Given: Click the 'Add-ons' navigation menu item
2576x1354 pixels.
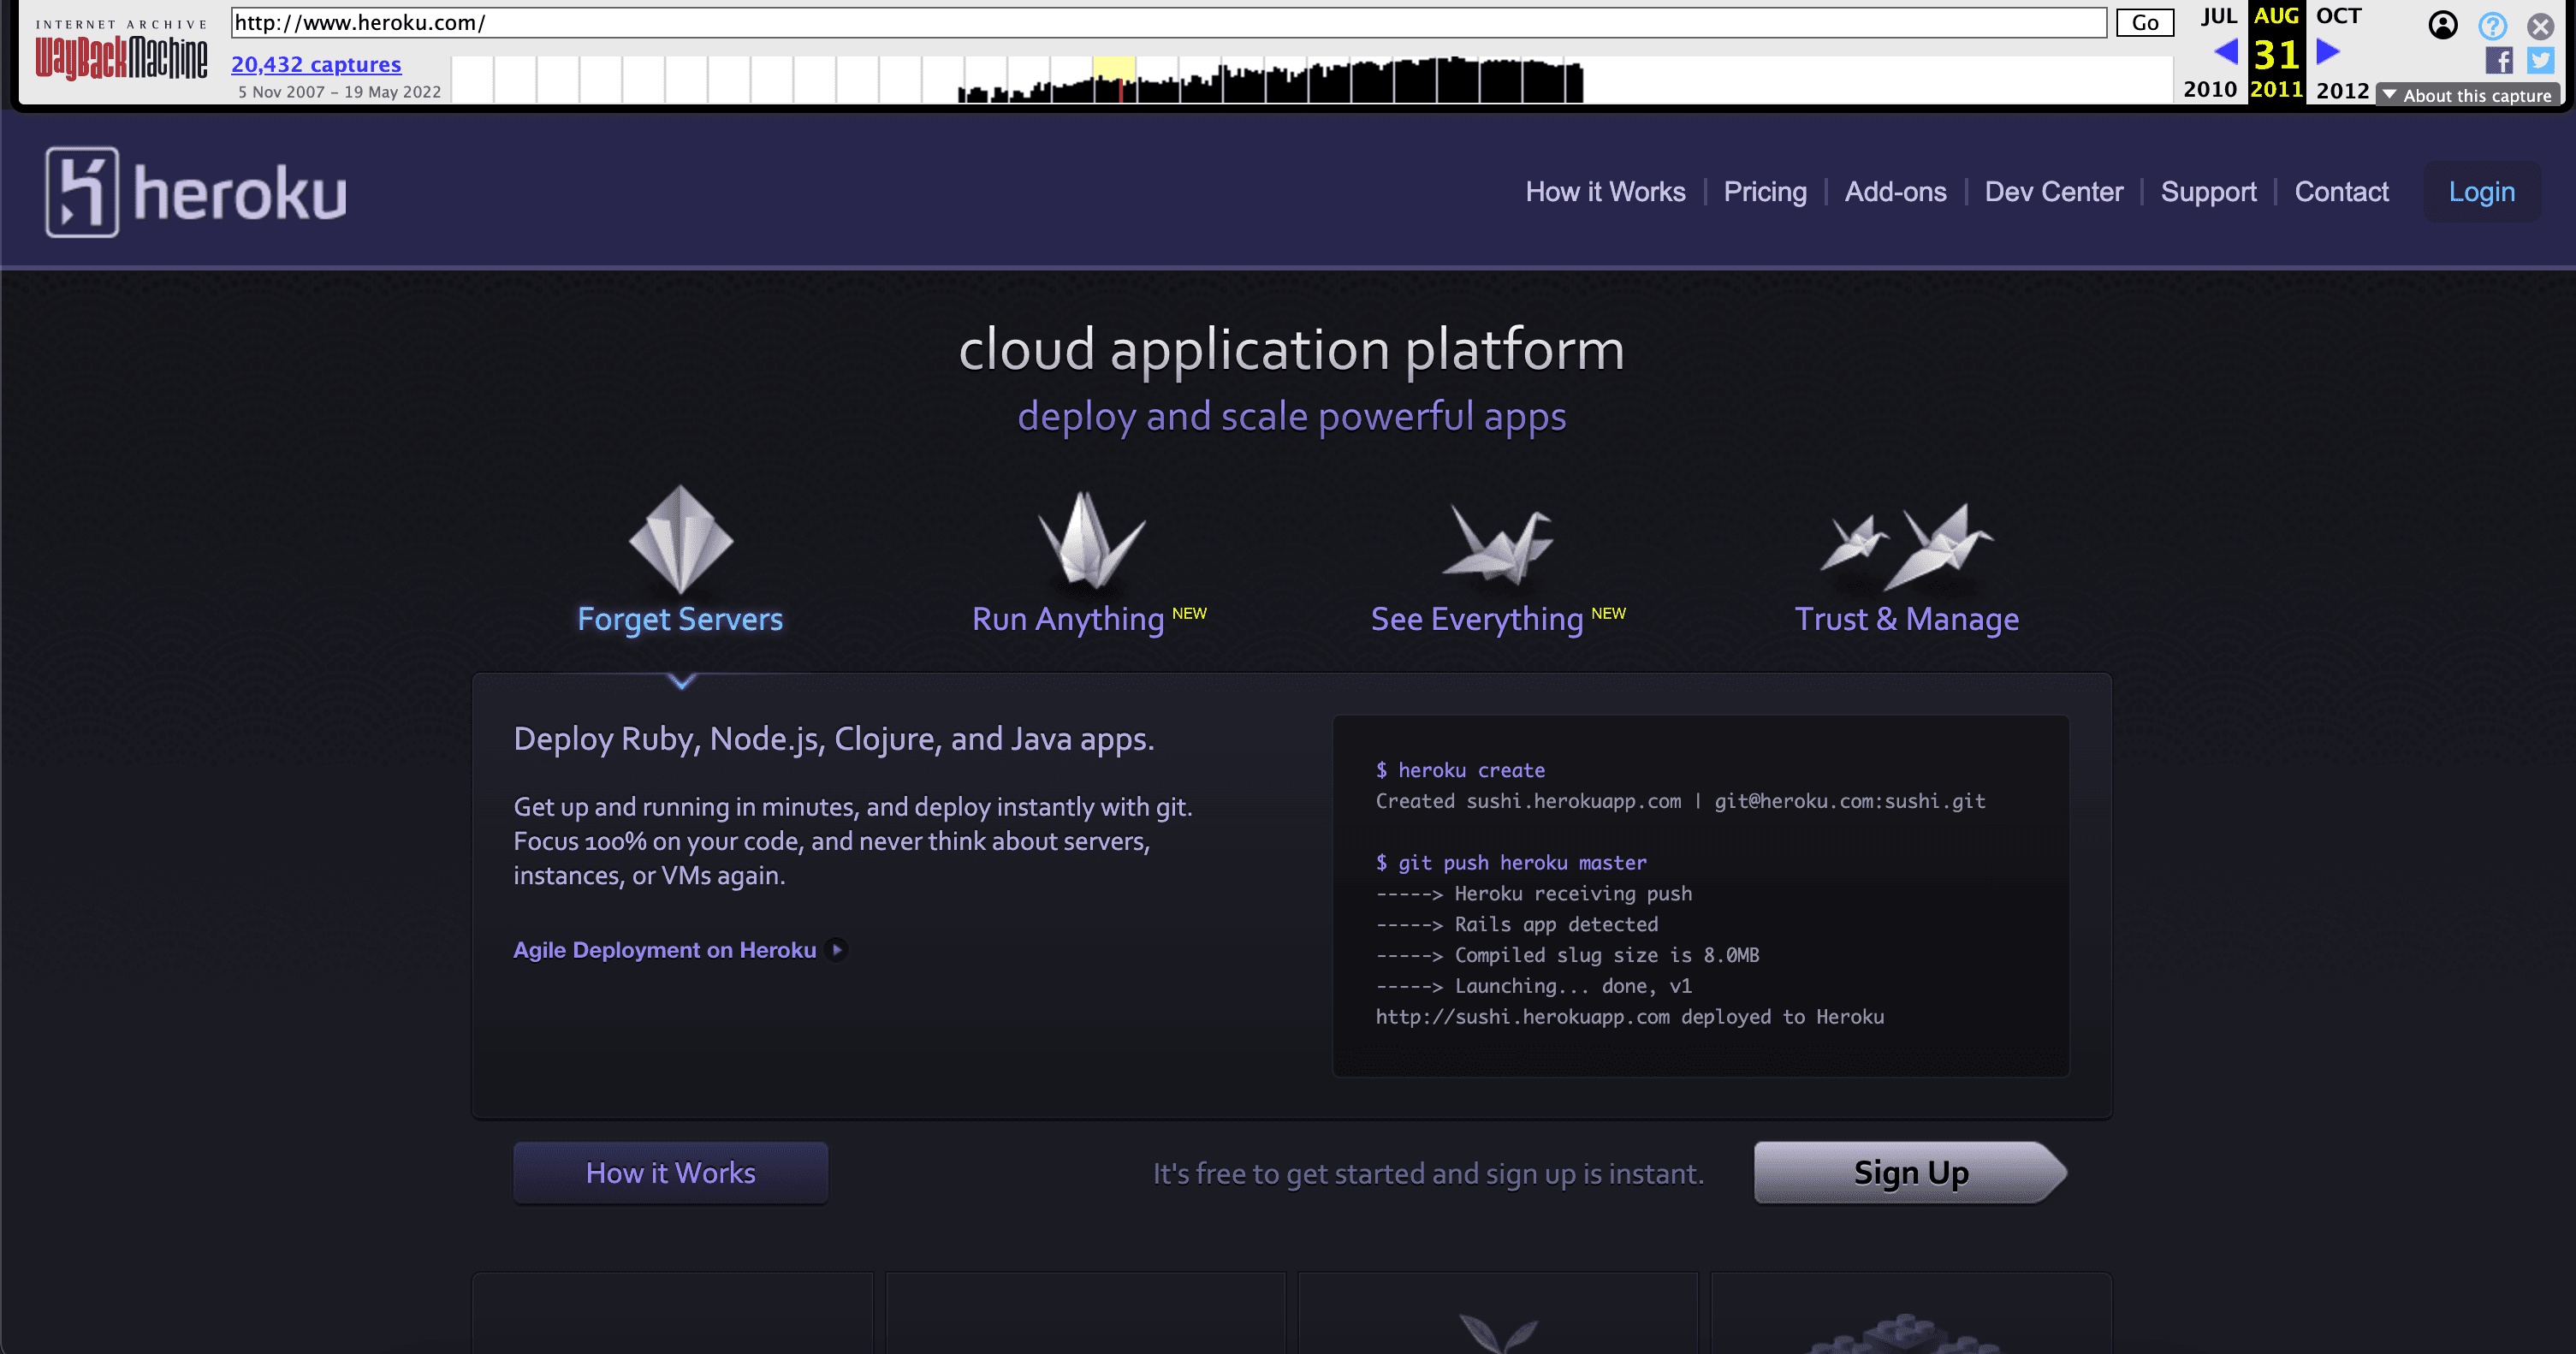Looking at the screenshot, I should click(x=1896, y=191).
